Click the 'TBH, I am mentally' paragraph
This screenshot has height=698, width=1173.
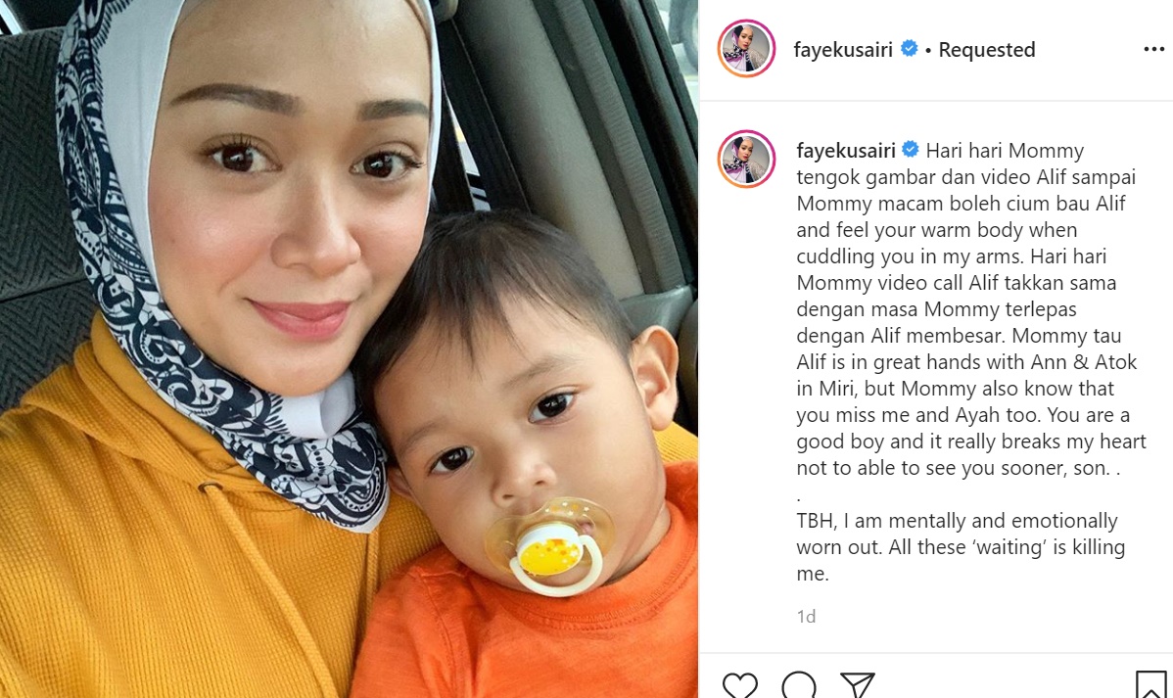(x=961, y=547)
